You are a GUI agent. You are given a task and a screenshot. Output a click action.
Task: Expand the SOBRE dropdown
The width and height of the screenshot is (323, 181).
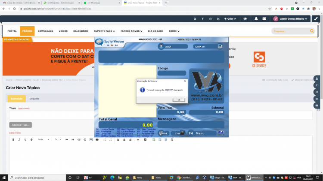pos(174,31)
